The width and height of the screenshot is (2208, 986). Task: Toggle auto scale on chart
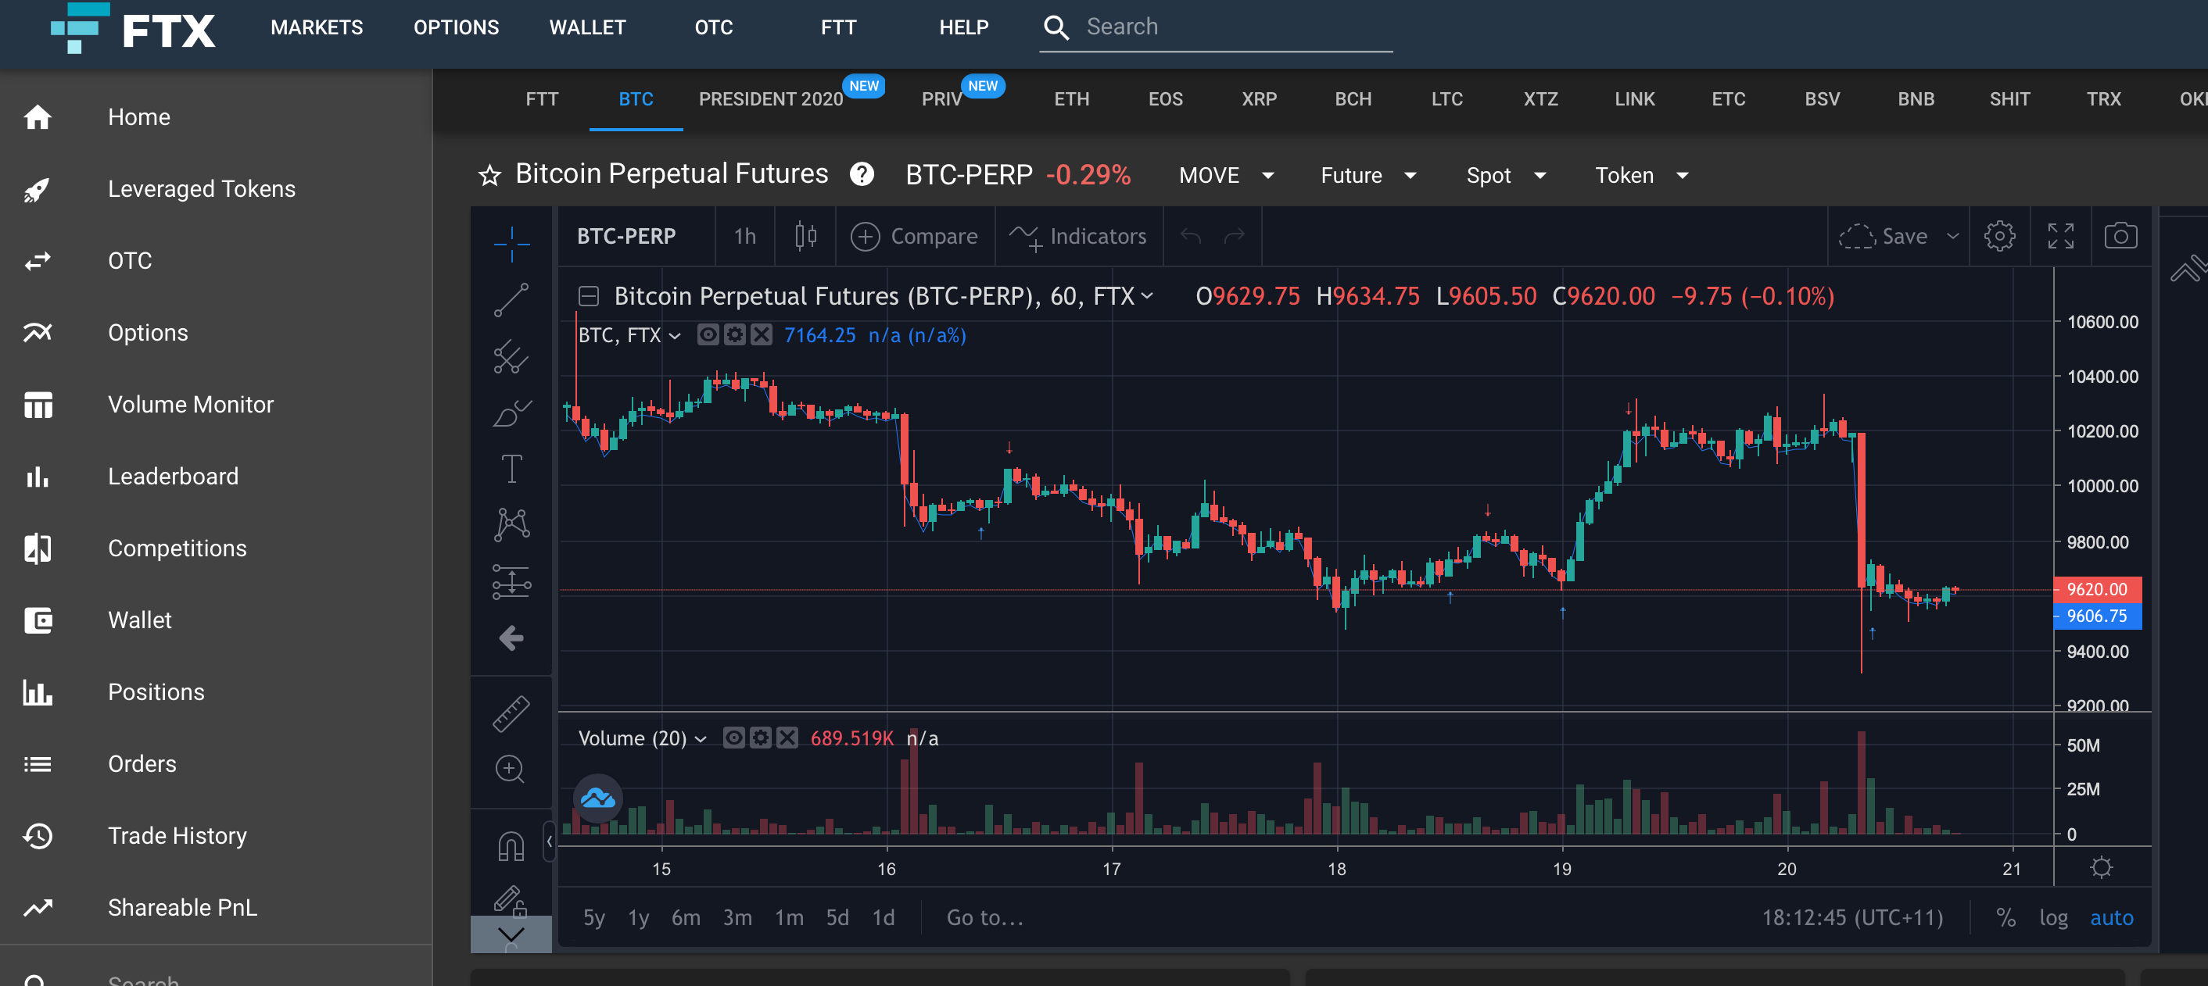[x=2111, y=917]
